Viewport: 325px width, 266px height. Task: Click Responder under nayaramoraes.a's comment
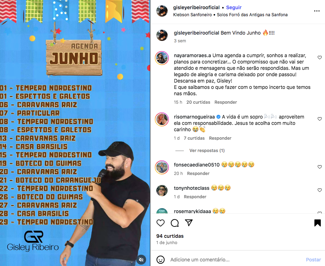point(225,102)
